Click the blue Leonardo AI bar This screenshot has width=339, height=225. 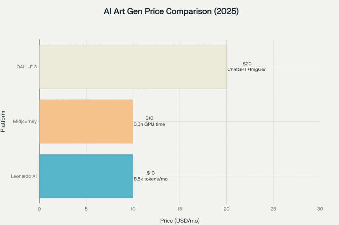(86, 176)
